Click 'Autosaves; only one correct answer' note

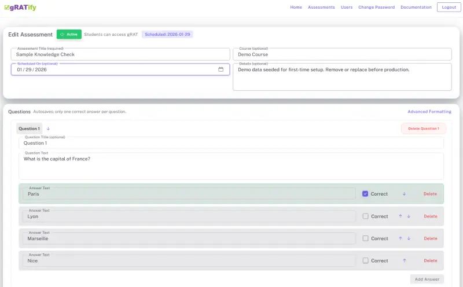80,112
